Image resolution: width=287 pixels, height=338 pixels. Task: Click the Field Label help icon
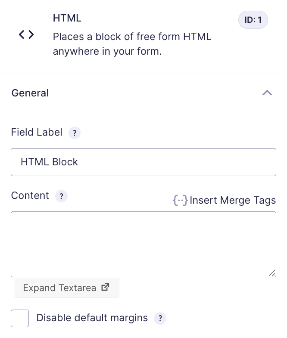click(x=75, y=133)
